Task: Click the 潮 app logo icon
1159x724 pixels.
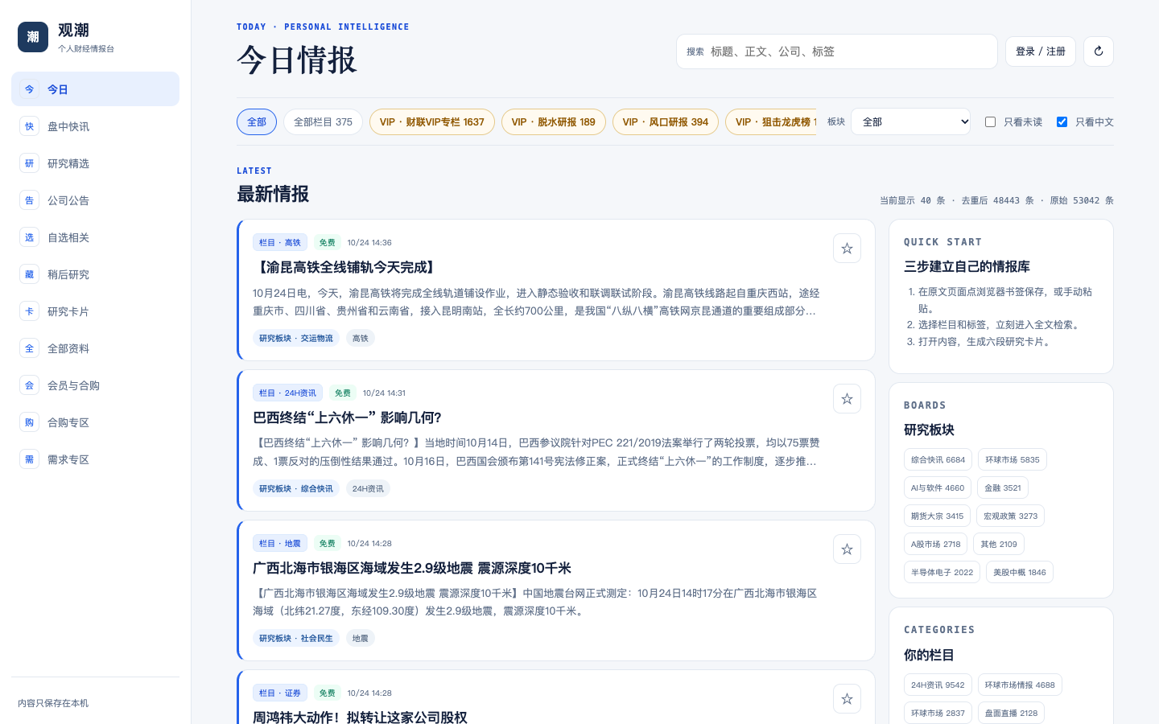Action: (x=33, y=37)
